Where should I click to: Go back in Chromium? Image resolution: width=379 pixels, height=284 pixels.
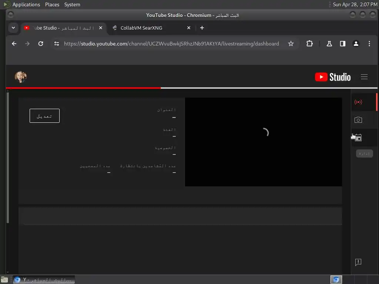14,44
